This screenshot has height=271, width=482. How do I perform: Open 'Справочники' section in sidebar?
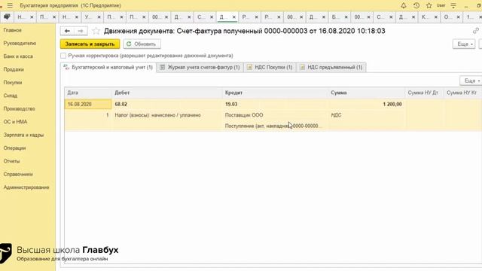point(18,174)
